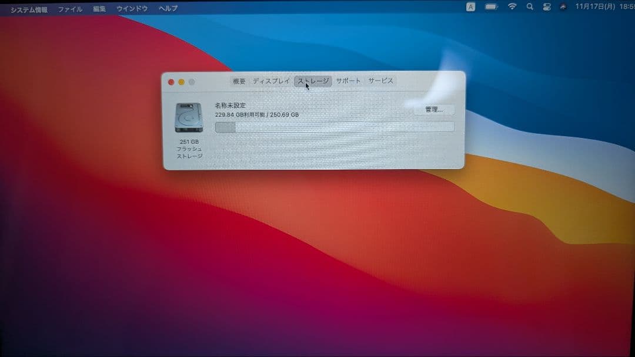
Task: Switch input source with the A icon
Action: [470, 7]
